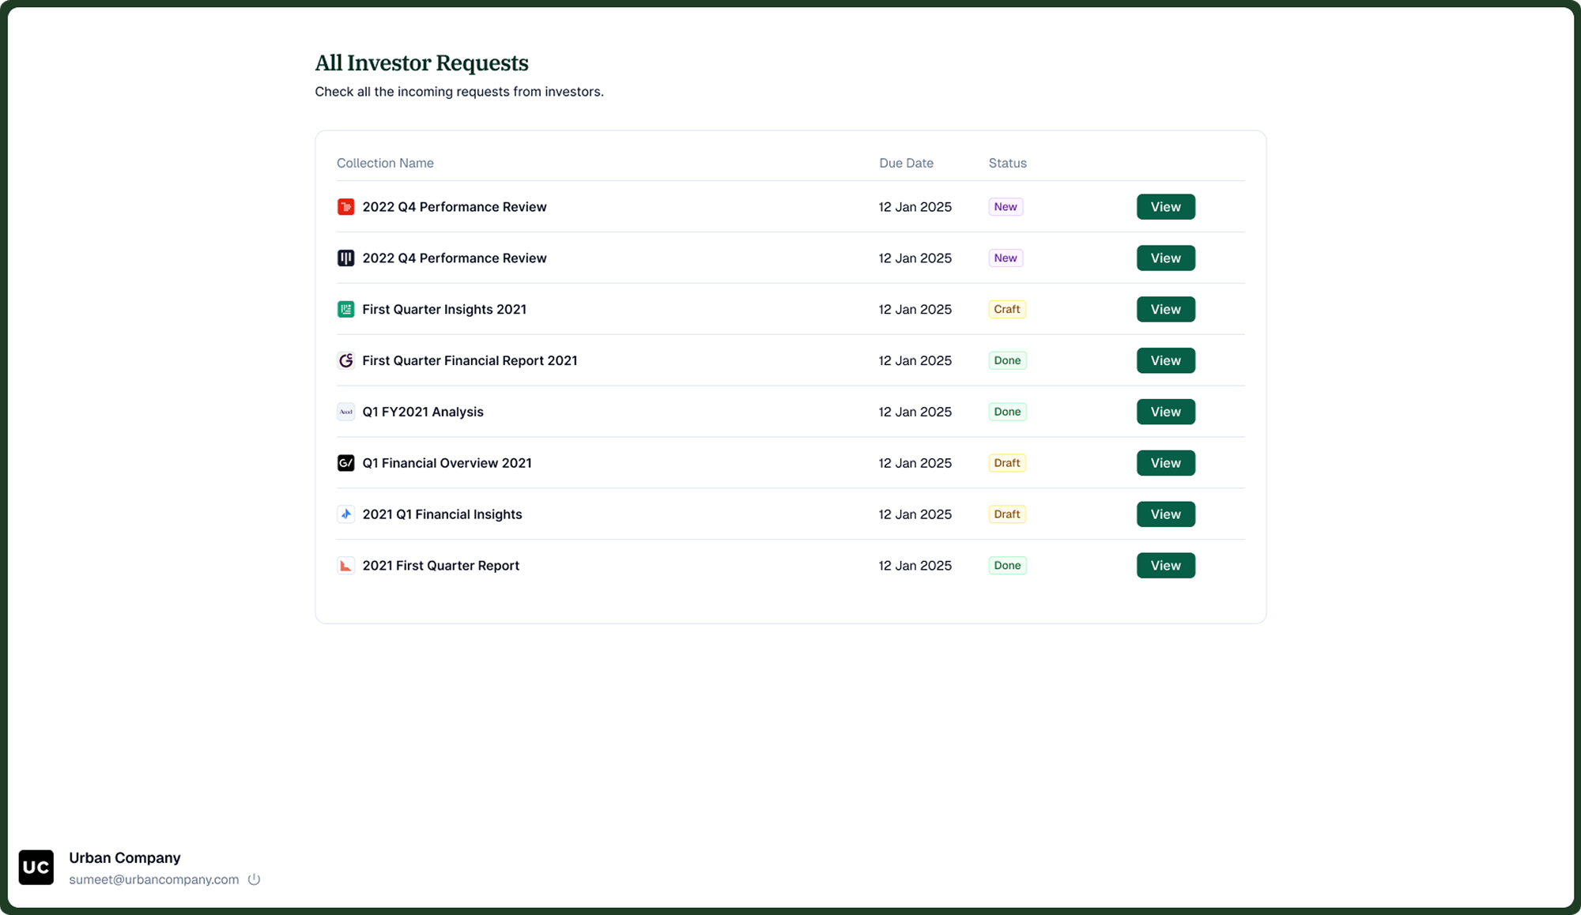The height and width of the screenshot is (915, 1581).
Task: Click the icon beside Q1 FY2021 Analysis
Action: (345, 412)
